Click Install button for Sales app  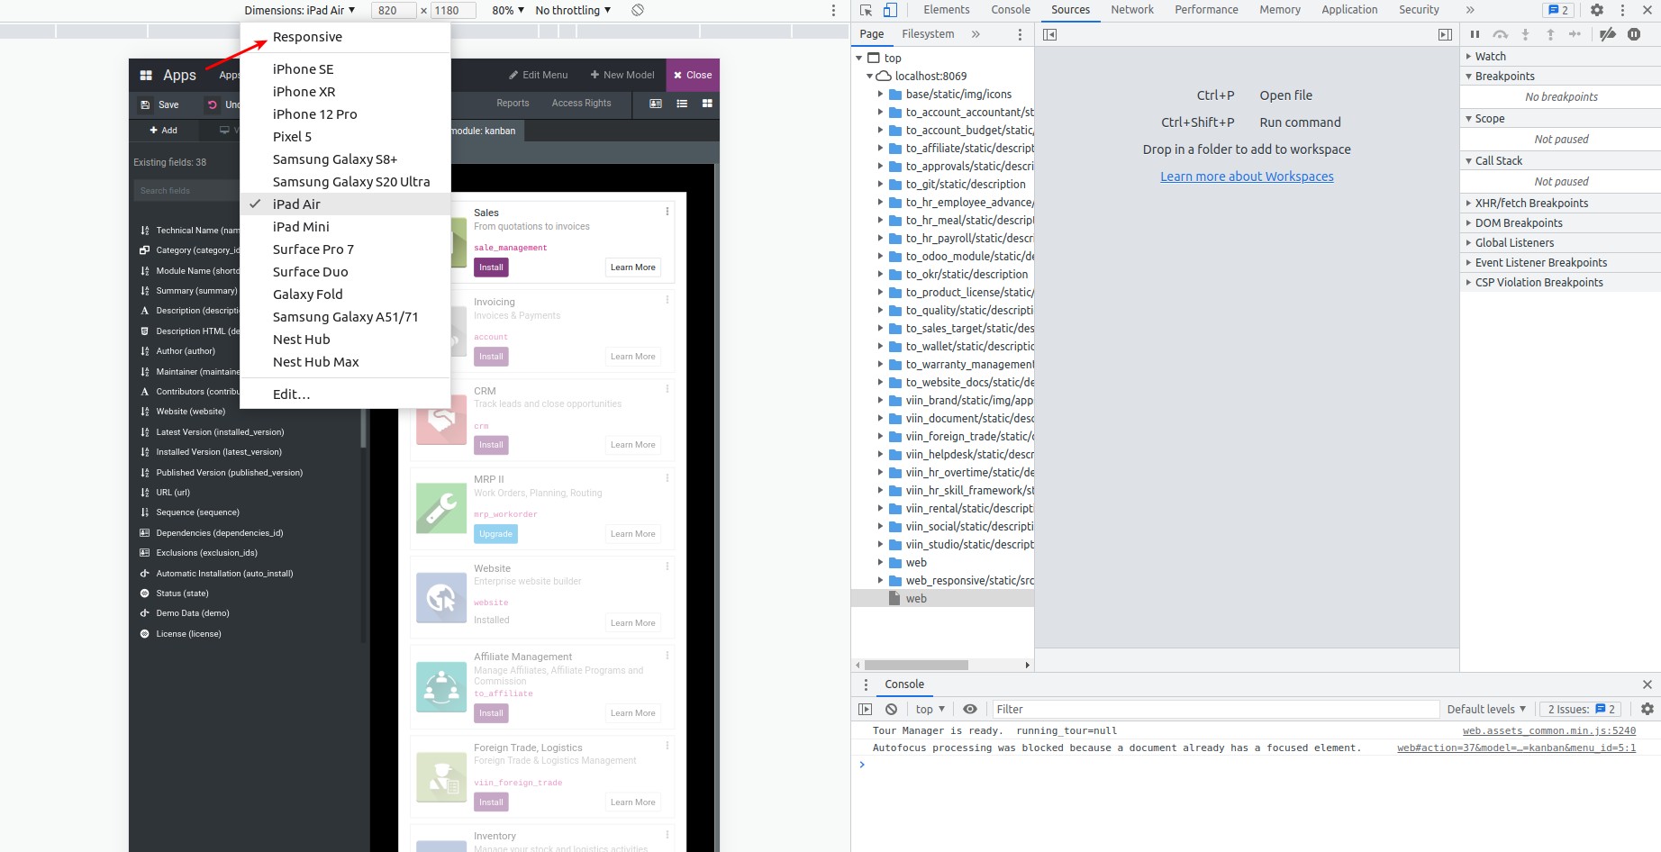point(491,267)
